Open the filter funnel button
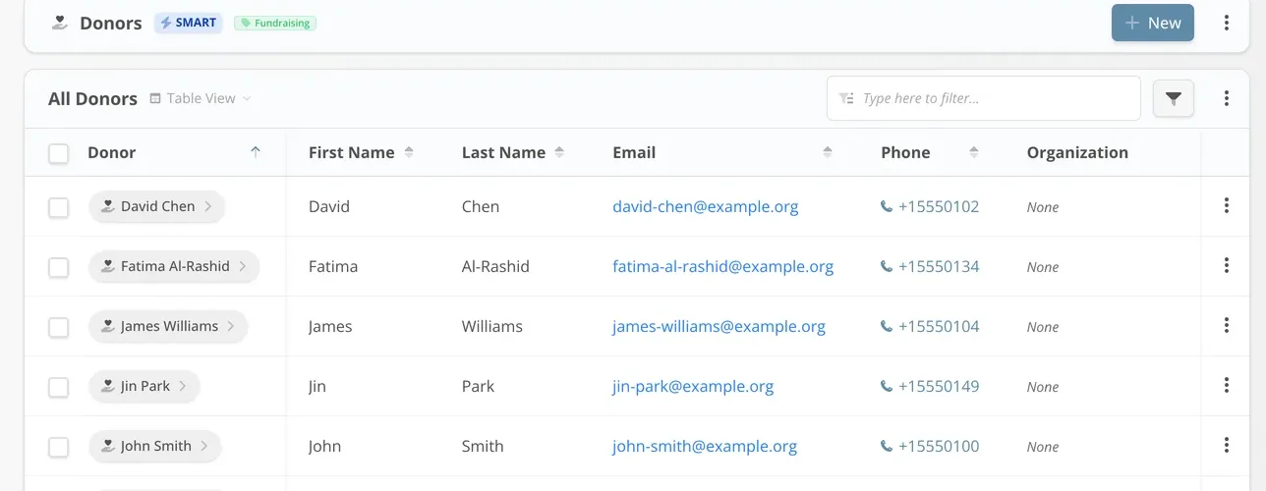1266x491 pixels. [1174, 98]
